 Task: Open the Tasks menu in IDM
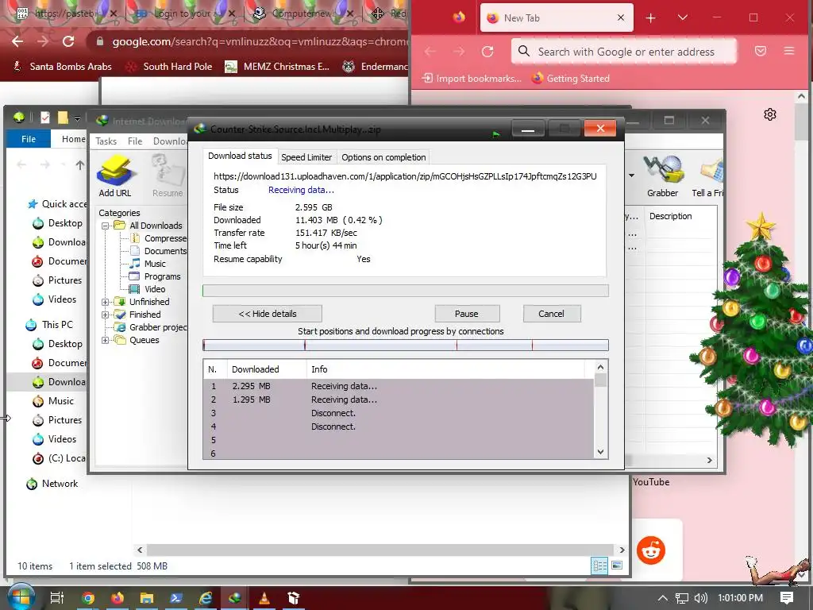coord(106,141)
